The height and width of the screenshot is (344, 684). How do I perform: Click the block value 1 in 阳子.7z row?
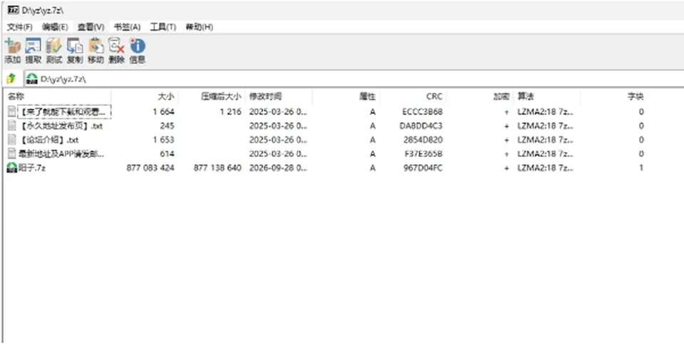coord(641,168)
